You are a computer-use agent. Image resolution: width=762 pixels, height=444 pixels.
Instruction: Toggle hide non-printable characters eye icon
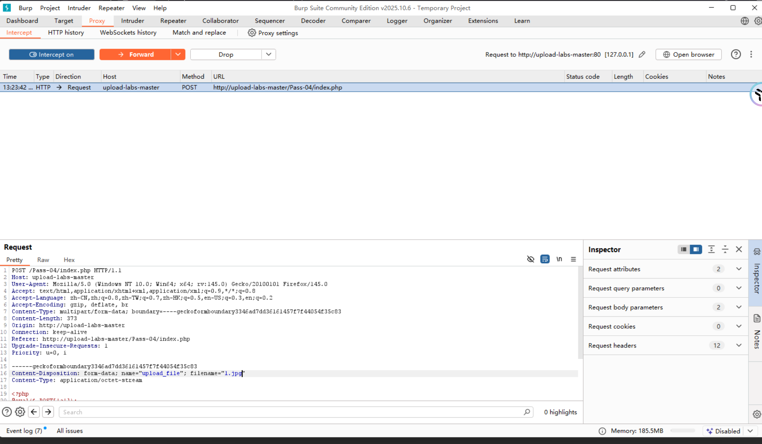[x=531, y=259]
